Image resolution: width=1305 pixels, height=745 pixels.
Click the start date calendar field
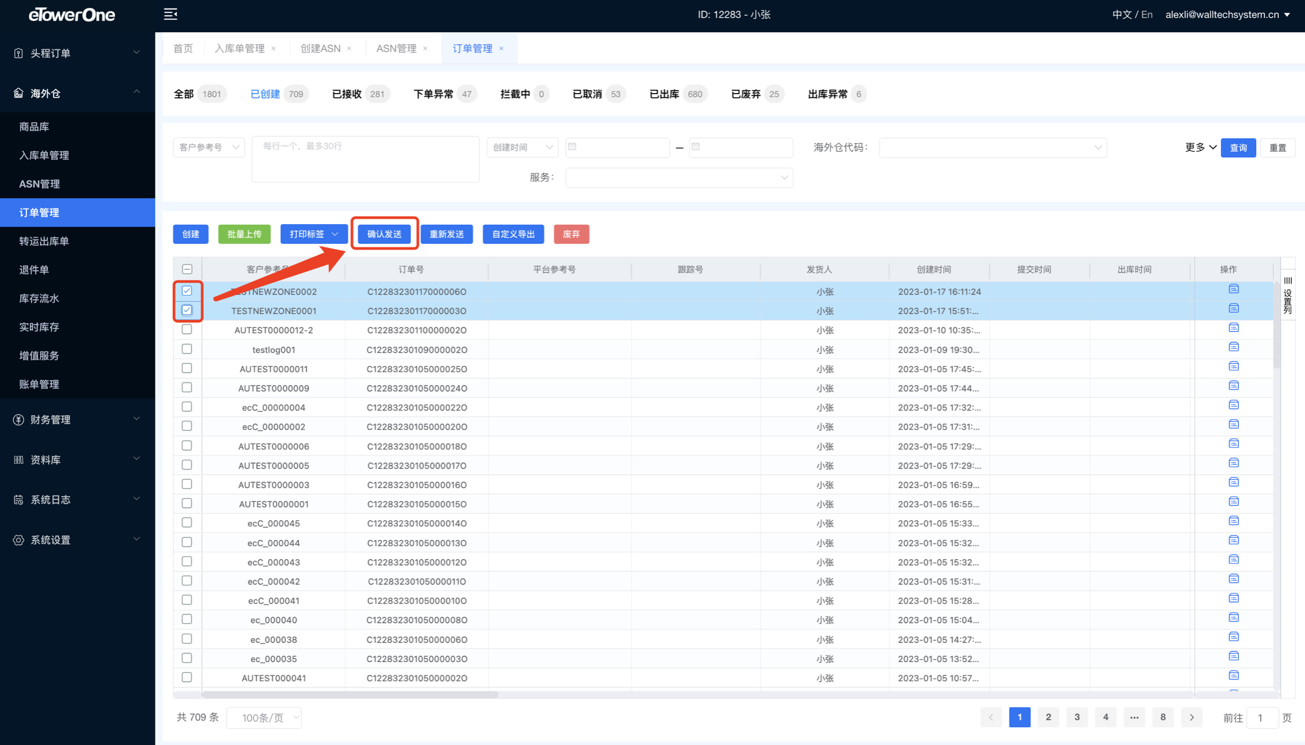(x=617, y=147)
